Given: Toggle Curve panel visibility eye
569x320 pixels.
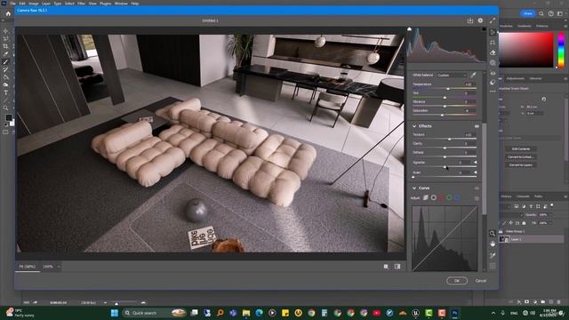Looking at the screenshot, I should pos(477,188).
